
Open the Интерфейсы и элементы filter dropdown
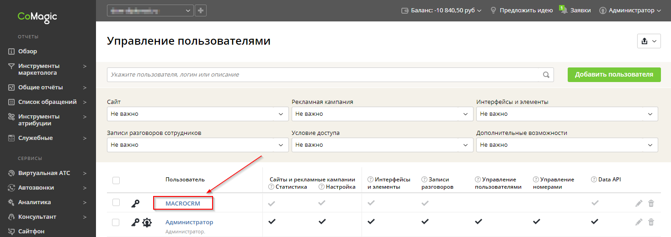[x=567, y=114]
